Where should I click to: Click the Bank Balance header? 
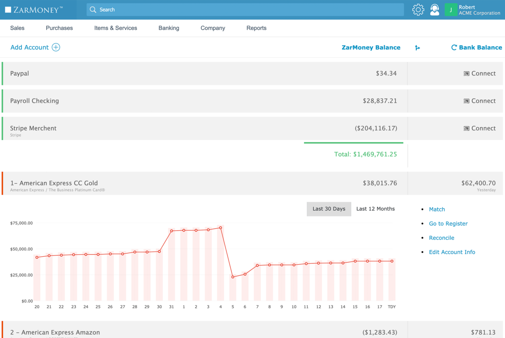[480, 47]
